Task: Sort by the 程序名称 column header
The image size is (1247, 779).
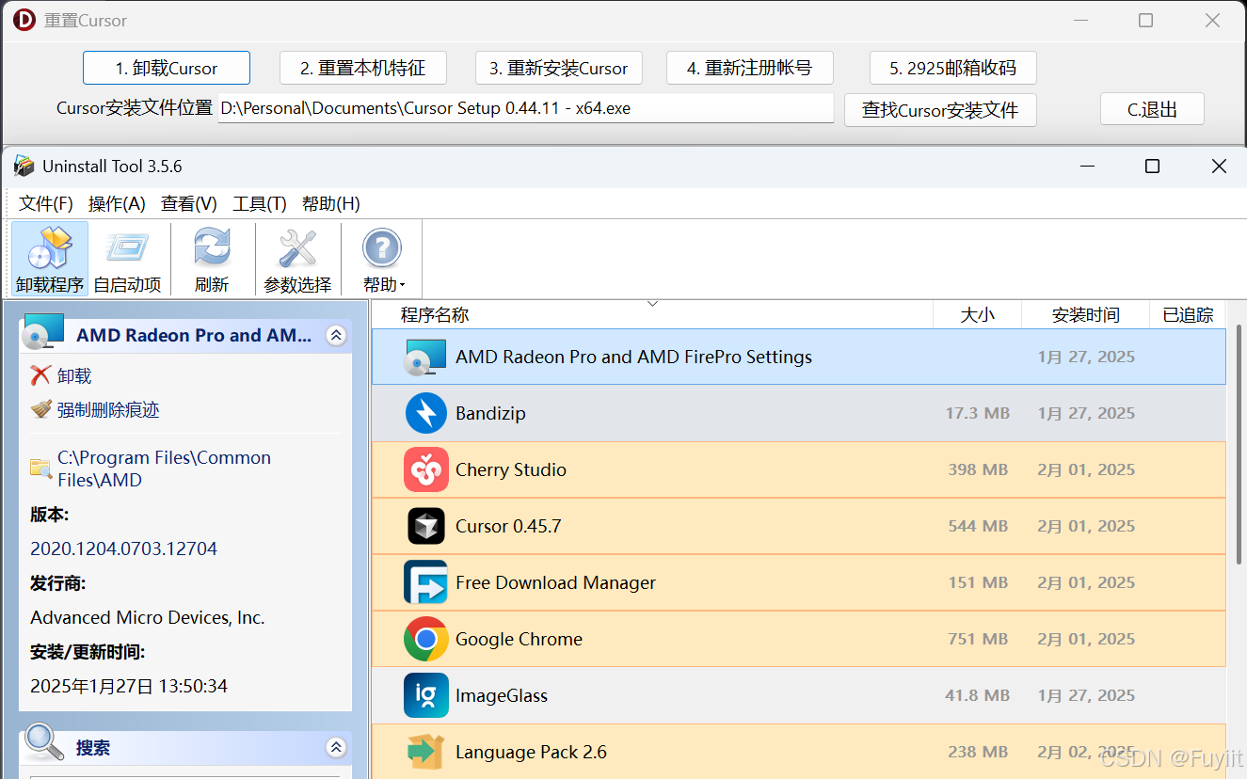Action: 652,315
